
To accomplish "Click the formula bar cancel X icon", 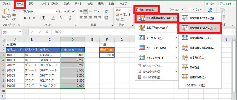I will pos(33,32).
